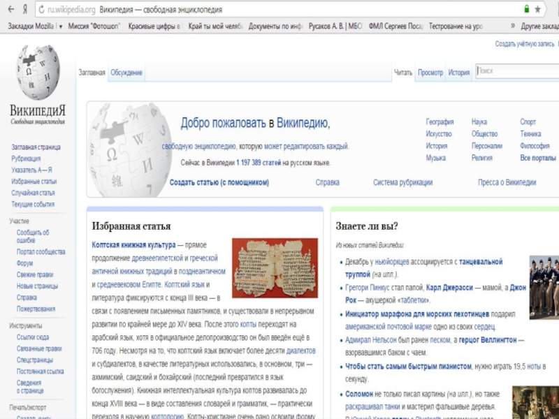Open 'Сведения о странице' link

coord(30,387)
